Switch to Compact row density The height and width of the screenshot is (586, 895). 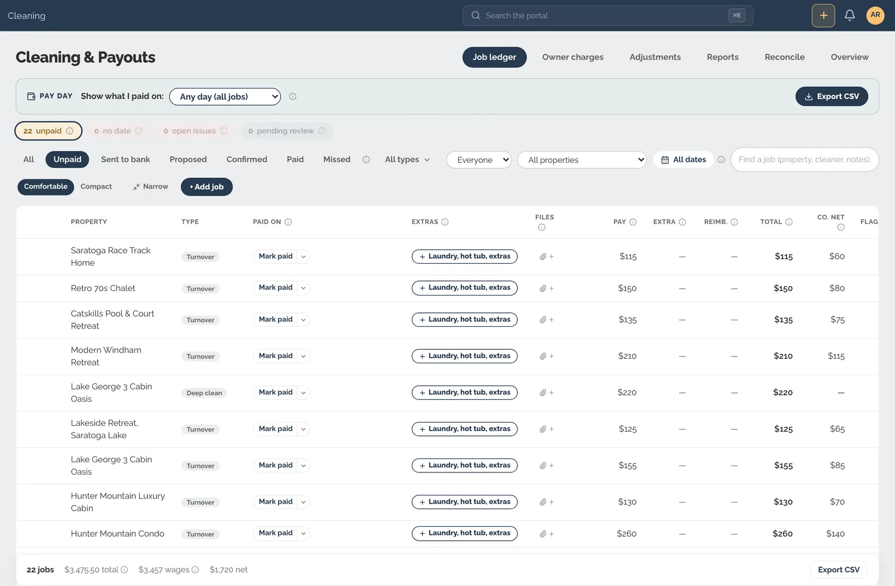point(96,186)
